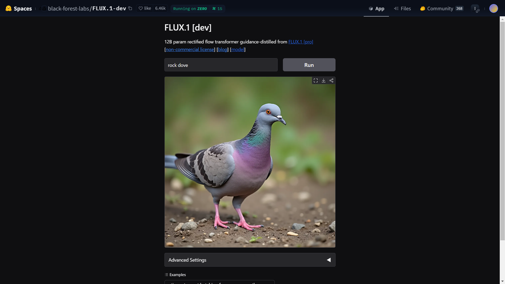Open the Community tab
505x284 pixels.
(442, 8)
